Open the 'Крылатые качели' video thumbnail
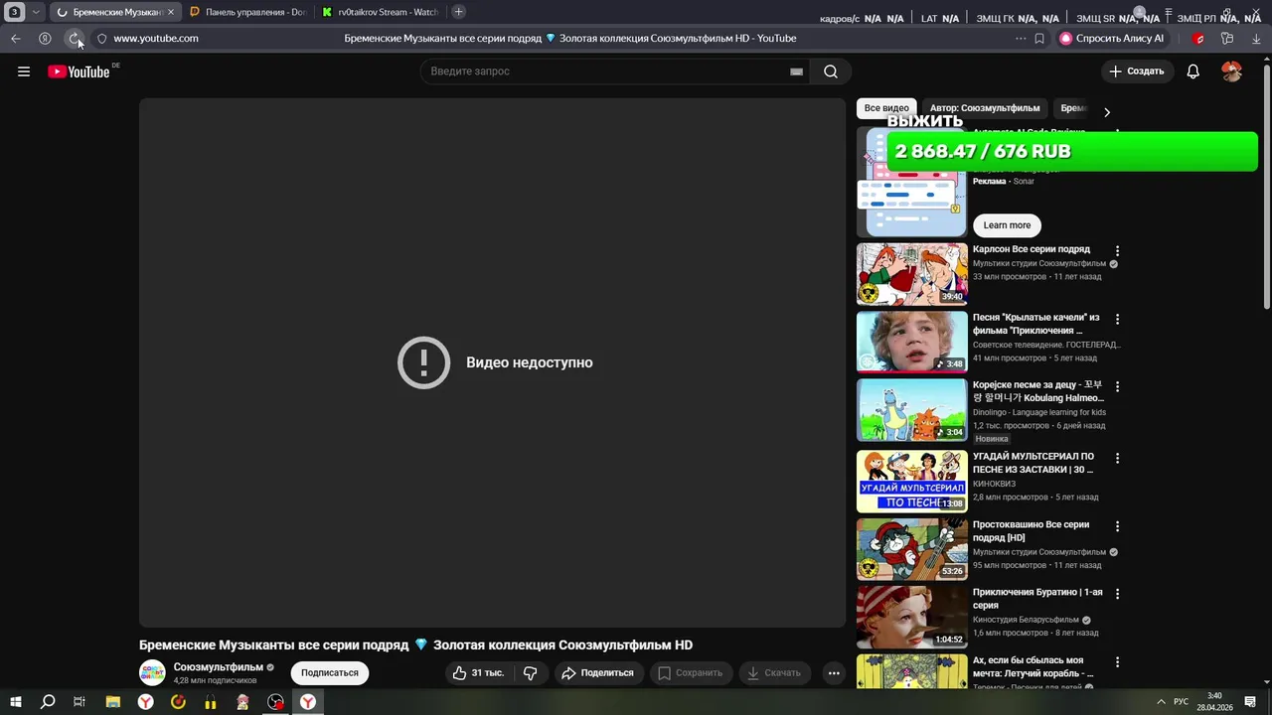Image resolution: width=1272 pixels, height=715 pixels. 912,342
